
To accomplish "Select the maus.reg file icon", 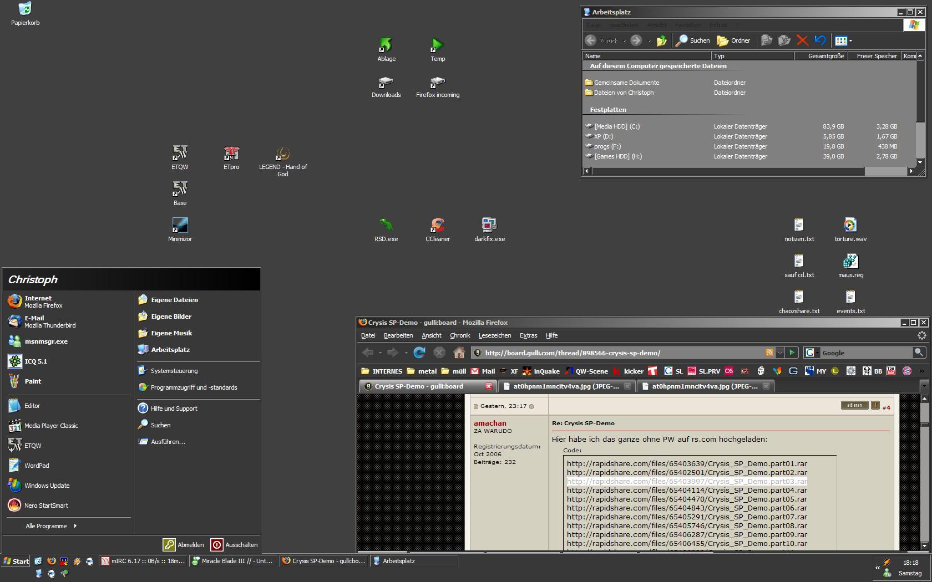I will coord(850,266).
